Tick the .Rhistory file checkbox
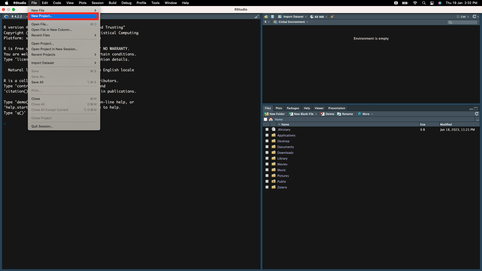482x271 pixels. 267,129
